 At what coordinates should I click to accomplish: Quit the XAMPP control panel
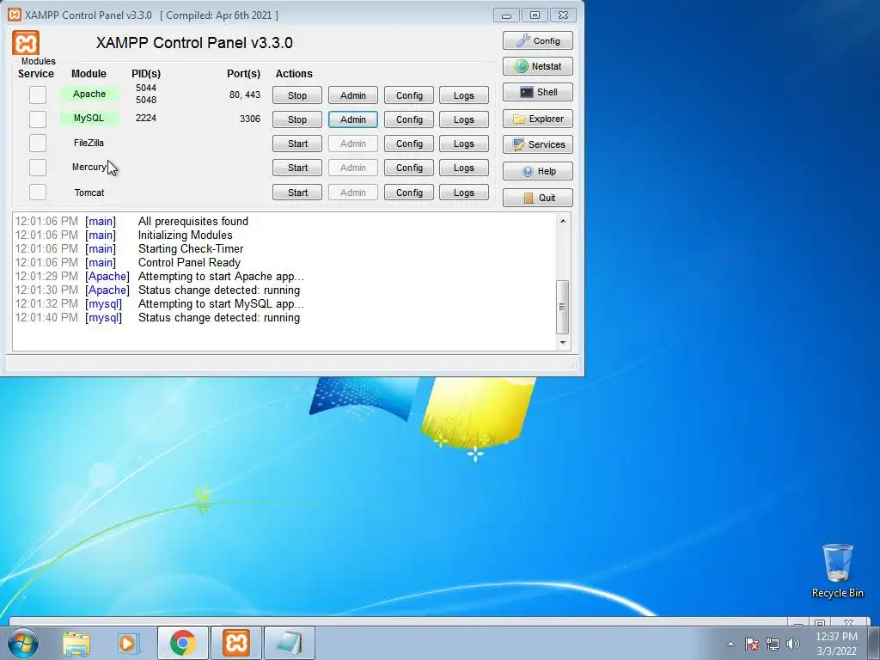coord(538,198)
